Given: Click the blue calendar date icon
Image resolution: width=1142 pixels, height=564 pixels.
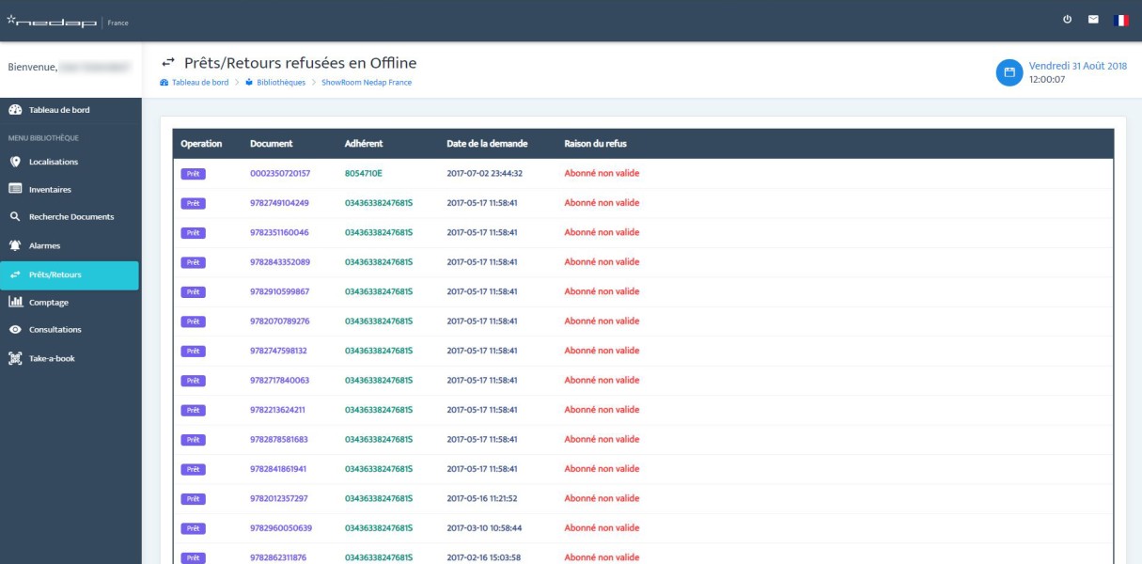Looking at the screenshot, I should [x=1009, y=72].
